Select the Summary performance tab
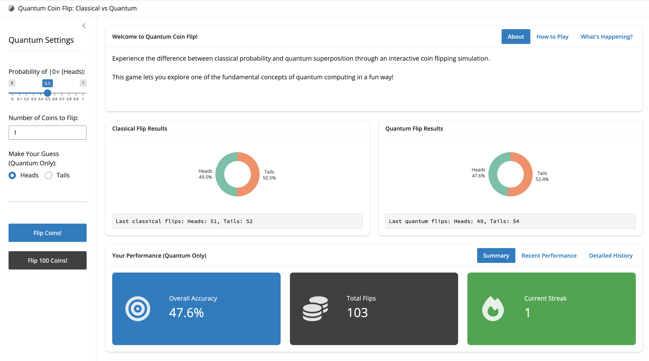 [x=496, y=255]
